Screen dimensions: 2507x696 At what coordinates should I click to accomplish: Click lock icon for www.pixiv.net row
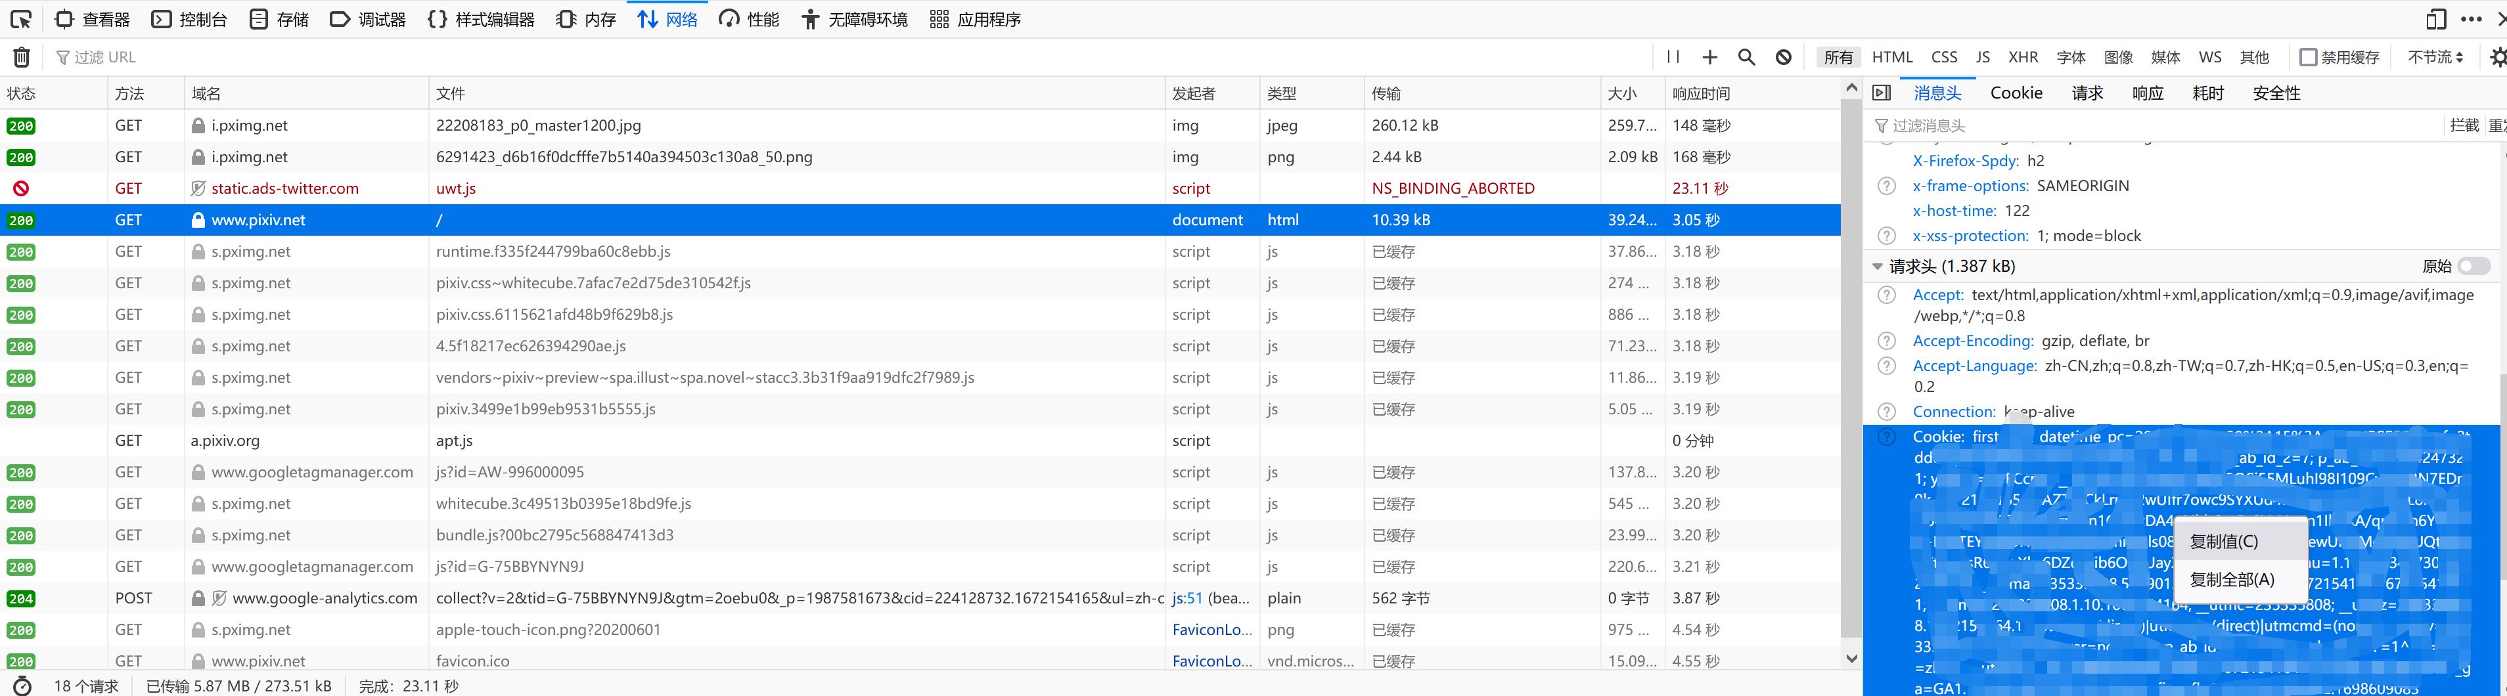tap(198, 221)
